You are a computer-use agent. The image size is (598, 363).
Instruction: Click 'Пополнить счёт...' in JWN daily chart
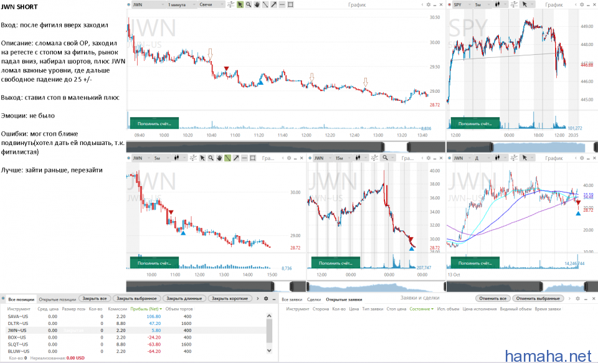pyautogui.click(x=475, y=263)
